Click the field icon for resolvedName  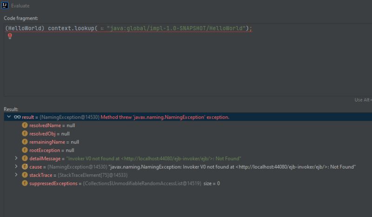pos(25,125)
